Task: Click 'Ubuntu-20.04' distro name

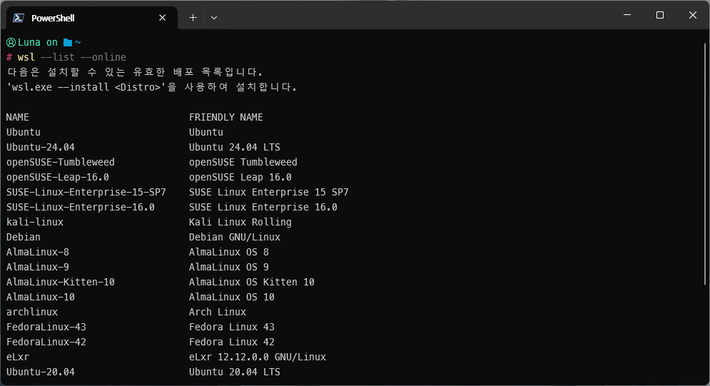Action: (x=40, y=372)
